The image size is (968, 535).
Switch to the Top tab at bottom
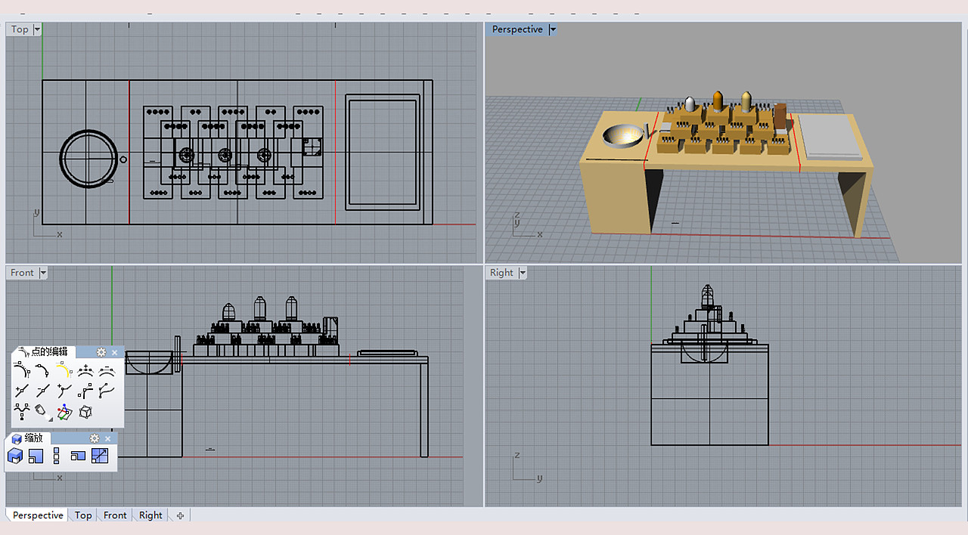83,515
